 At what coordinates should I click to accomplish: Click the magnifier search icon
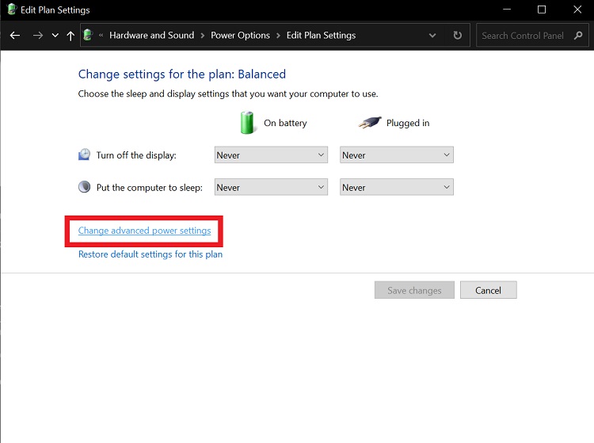coord(577,36)
